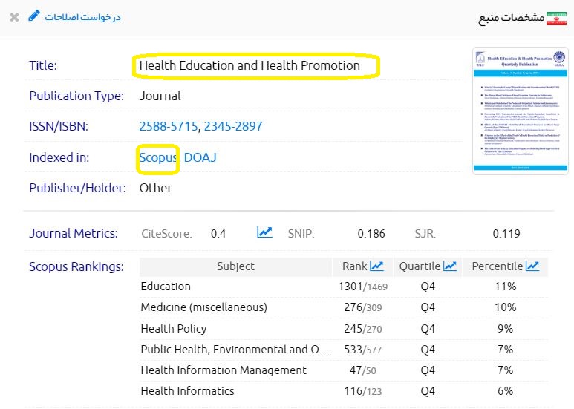Click the Health Policy subject row
The height and width of the screenshot is (409, 574).
point(174,328)
